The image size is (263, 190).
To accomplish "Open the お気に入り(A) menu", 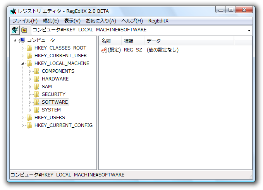I will (x=101, y=21).
